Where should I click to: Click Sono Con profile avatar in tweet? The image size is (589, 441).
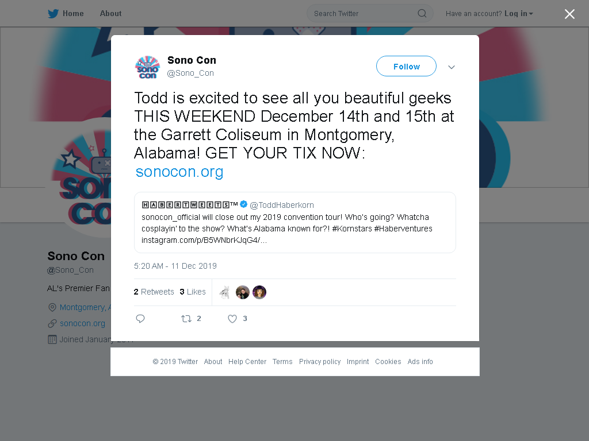pos(147,68)
